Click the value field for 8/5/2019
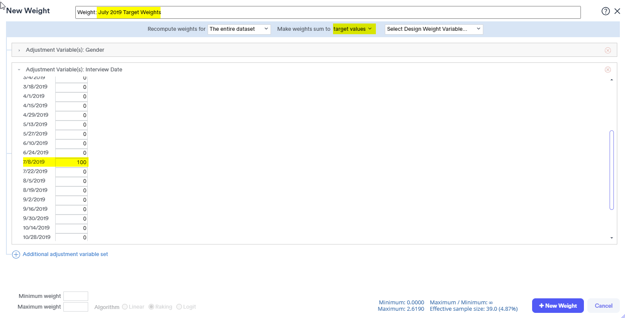The image size is (625, 318). click(x=71, y=181)
